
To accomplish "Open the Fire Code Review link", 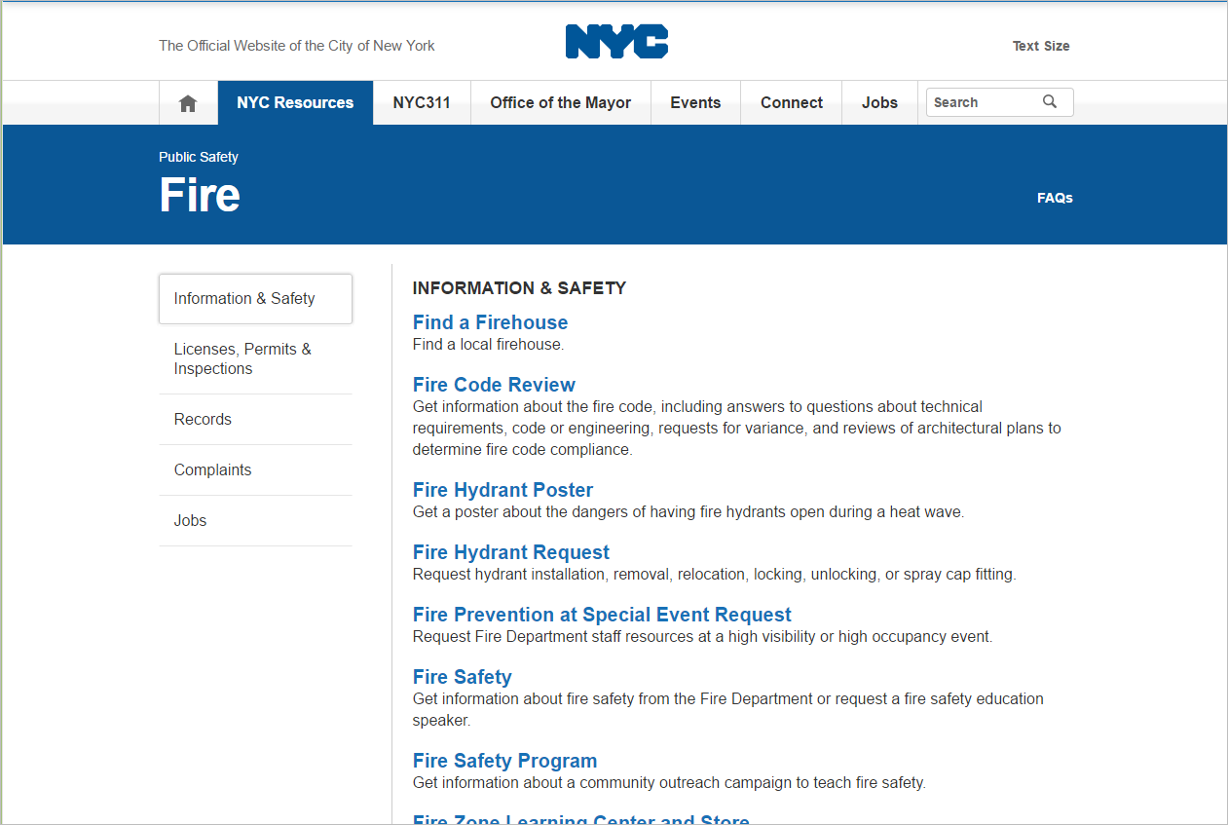I will (494, 385).
